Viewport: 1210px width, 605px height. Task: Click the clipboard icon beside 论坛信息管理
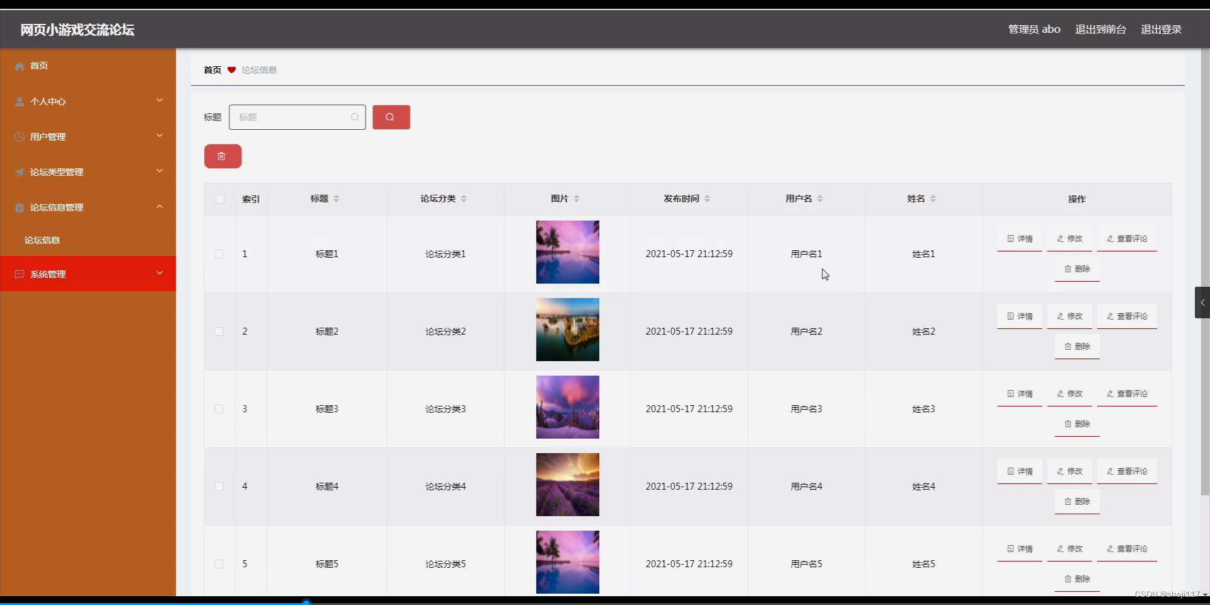click(20, 207)
